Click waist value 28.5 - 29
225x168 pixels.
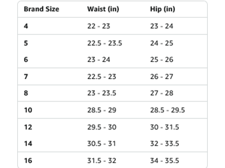[x=102, y=110]
